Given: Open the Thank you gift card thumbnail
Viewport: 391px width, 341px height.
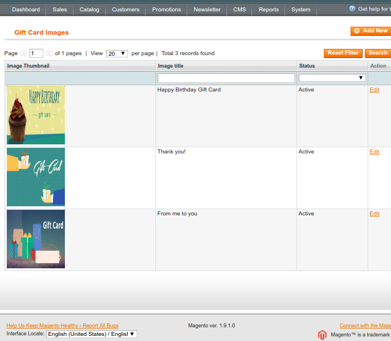Looking at the screenshot, I should pos(36,177).
